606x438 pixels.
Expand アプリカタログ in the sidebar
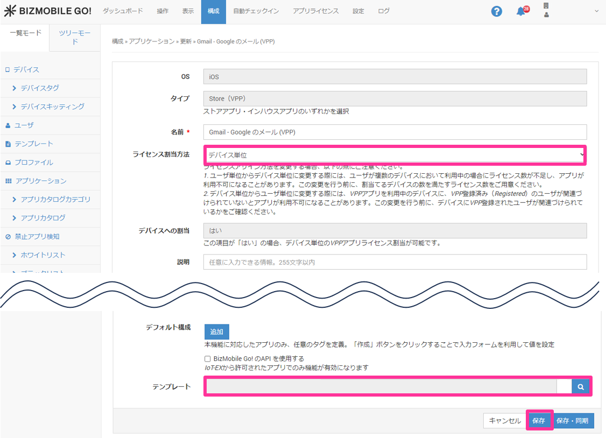pyautogui.click(x=43, y=217)
